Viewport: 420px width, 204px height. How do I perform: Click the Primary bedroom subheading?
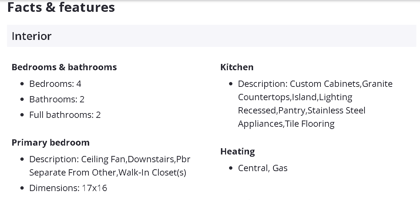tap(50, 143)
